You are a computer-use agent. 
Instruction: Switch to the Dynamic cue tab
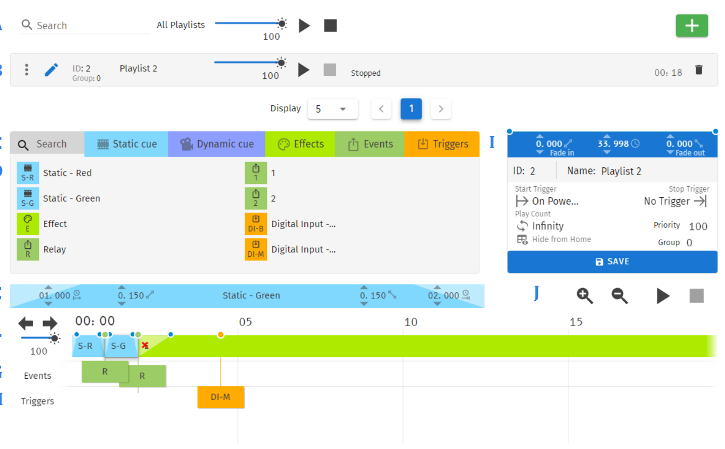pyautogui.click(x=217, y=144)
